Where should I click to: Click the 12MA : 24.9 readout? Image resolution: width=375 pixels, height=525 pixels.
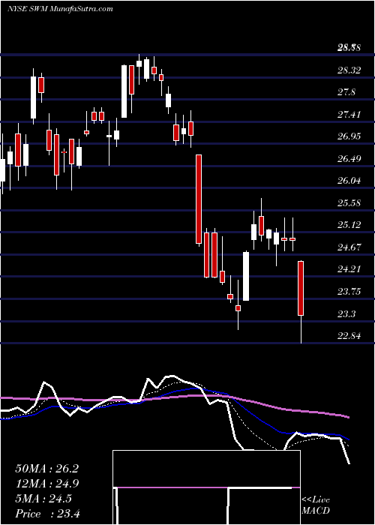coord(46,484)
